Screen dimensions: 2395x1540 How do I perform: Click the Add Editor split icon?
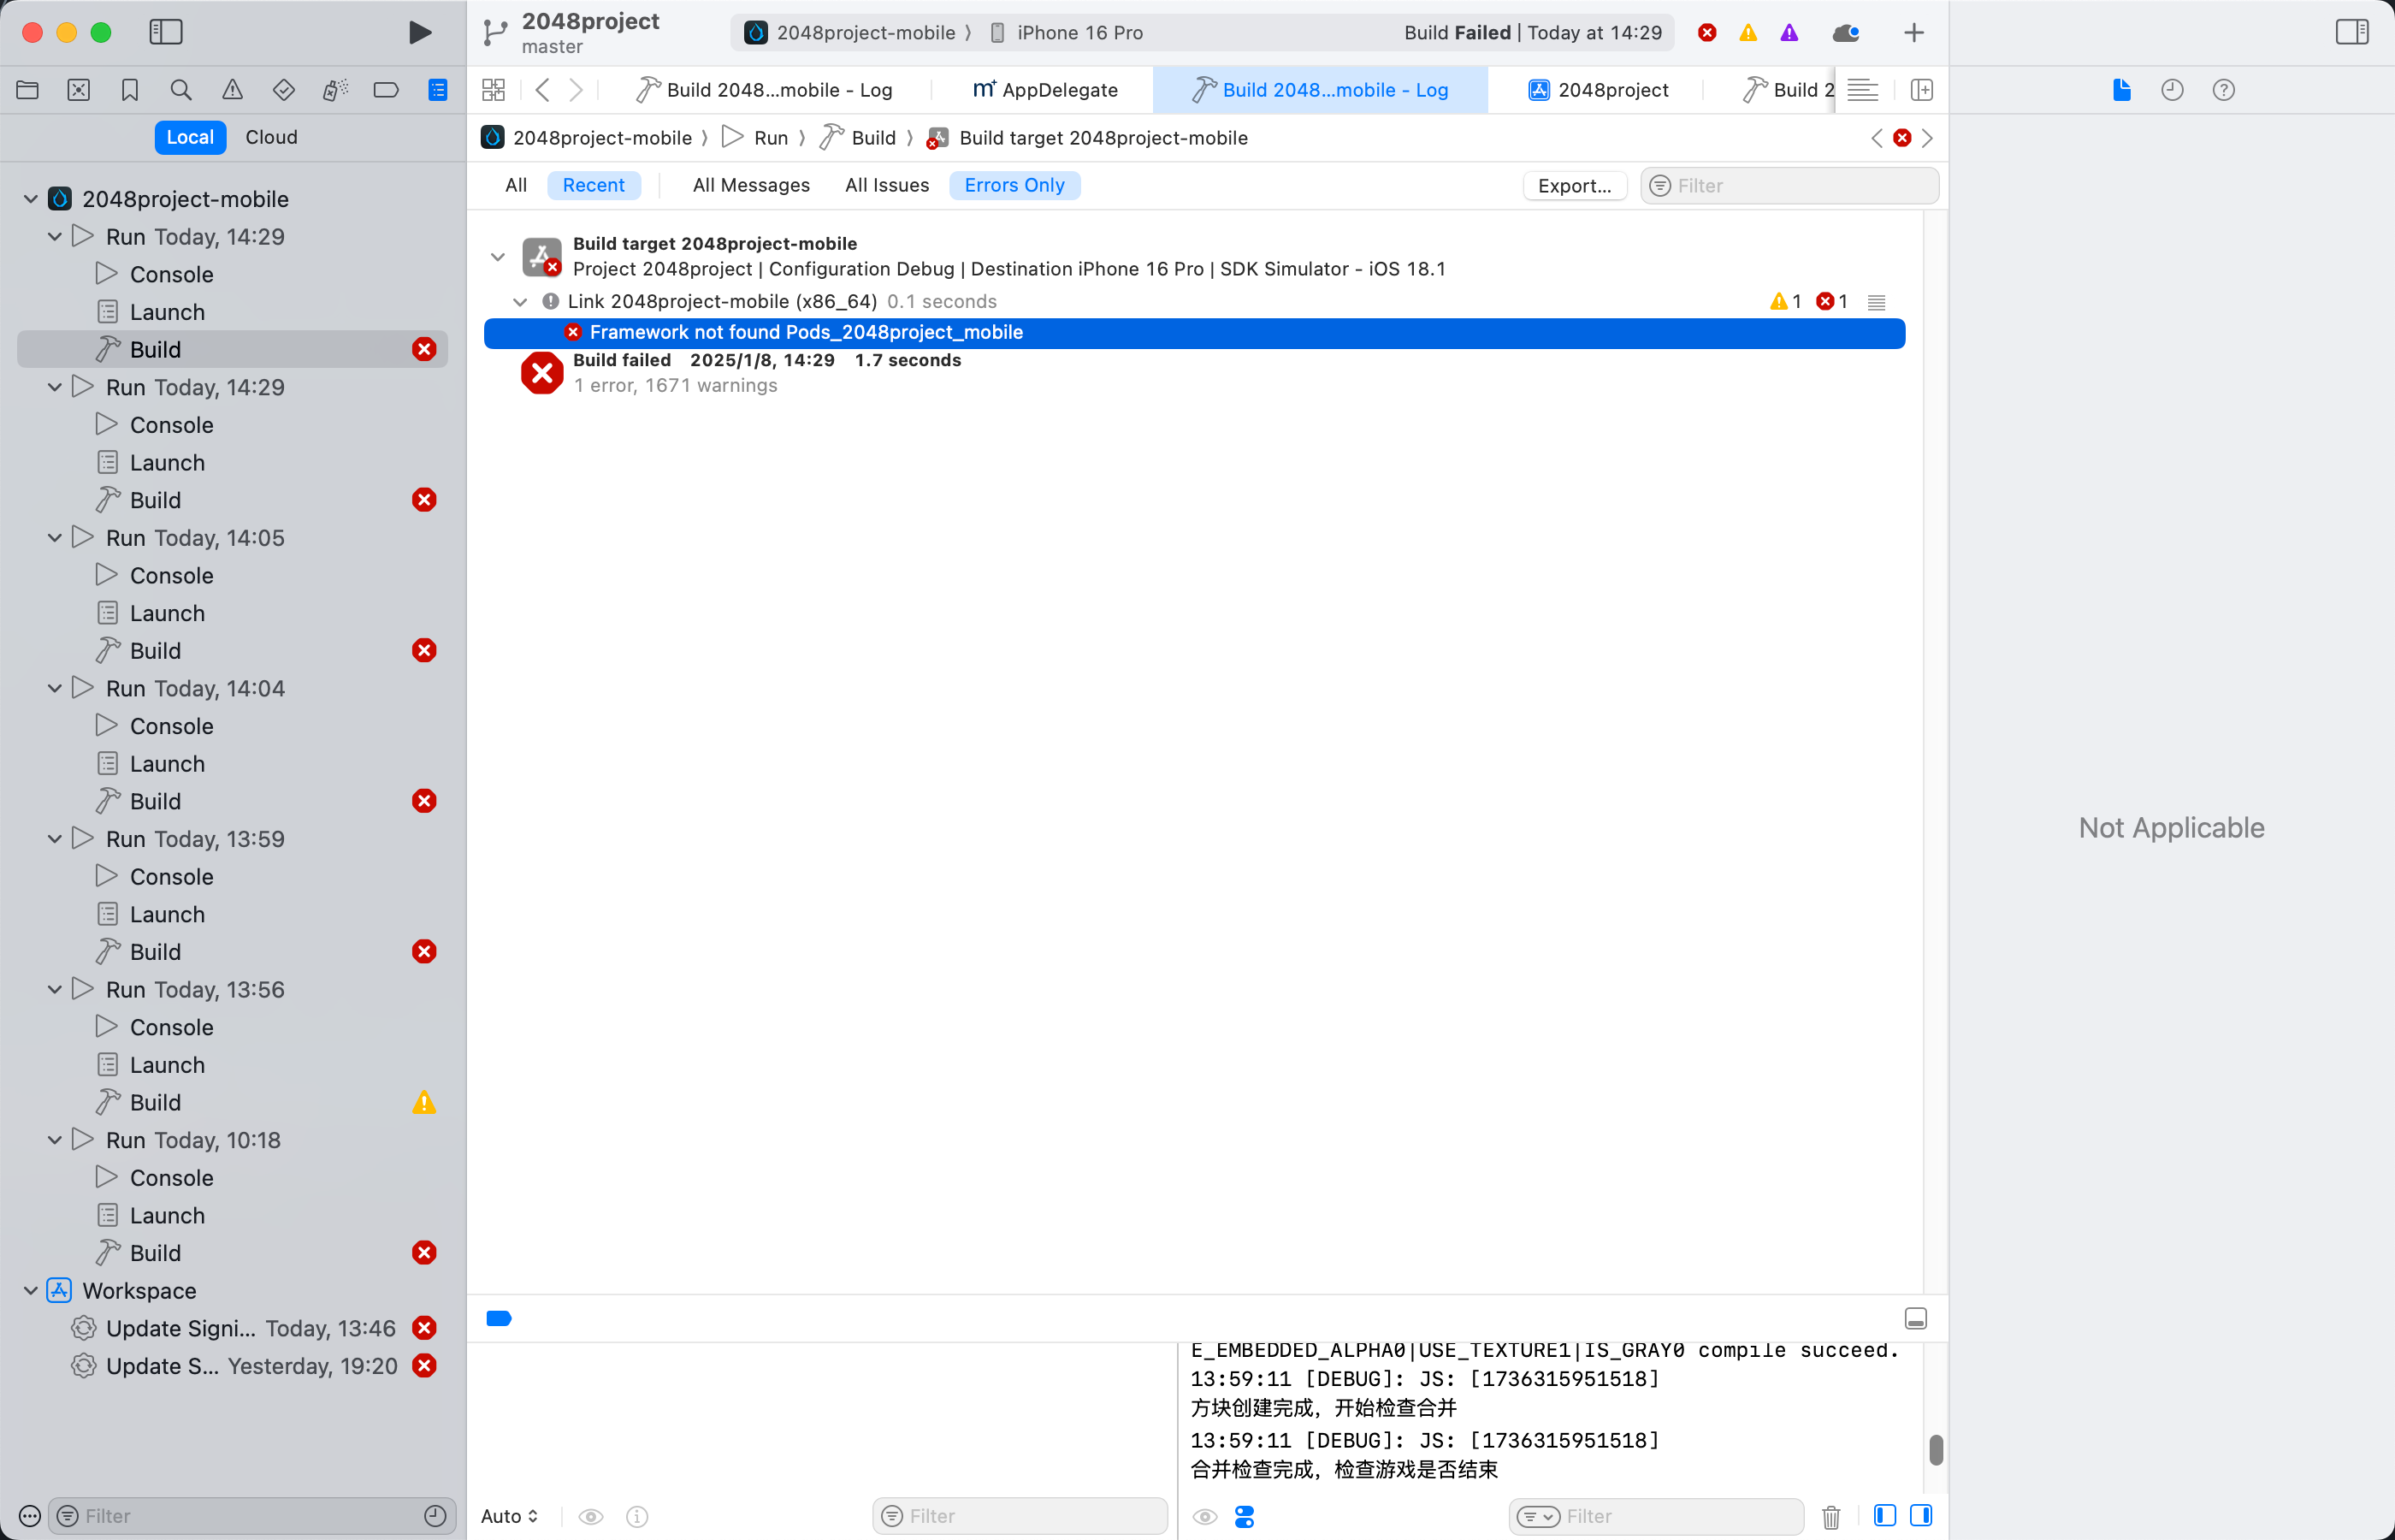pyautogui.click(x=1920, y=90)
